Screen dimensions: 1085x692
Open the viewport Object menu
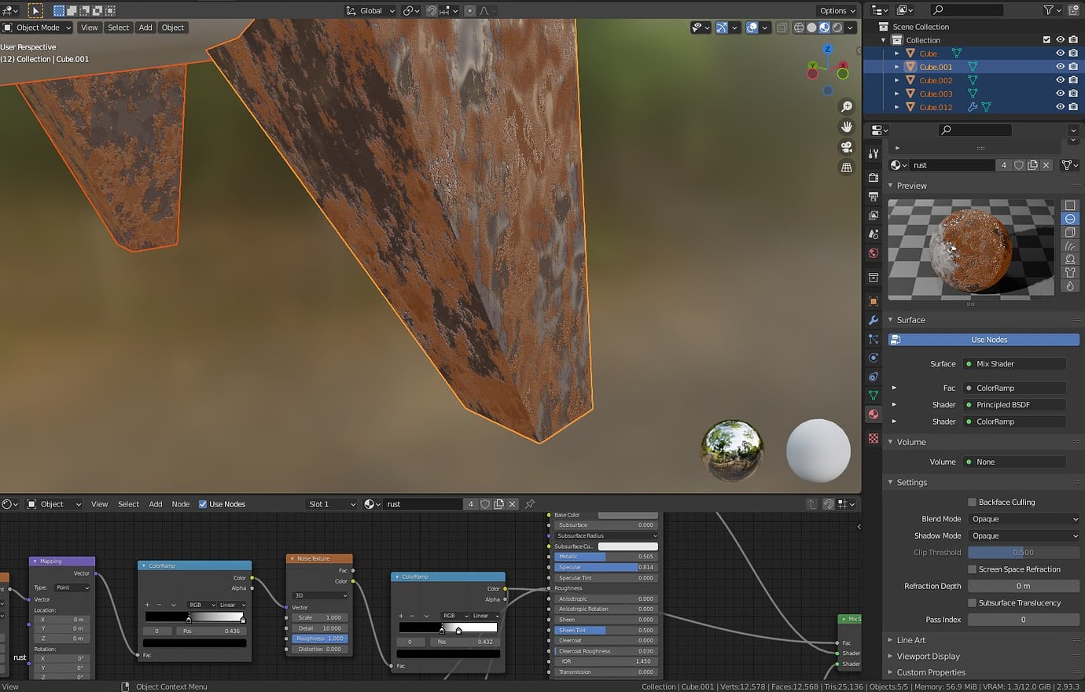click(173, 28)
